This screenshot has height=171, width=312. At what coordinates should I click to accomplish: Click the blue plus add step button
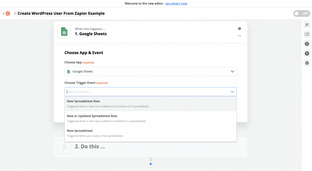[x=150, y=164]
